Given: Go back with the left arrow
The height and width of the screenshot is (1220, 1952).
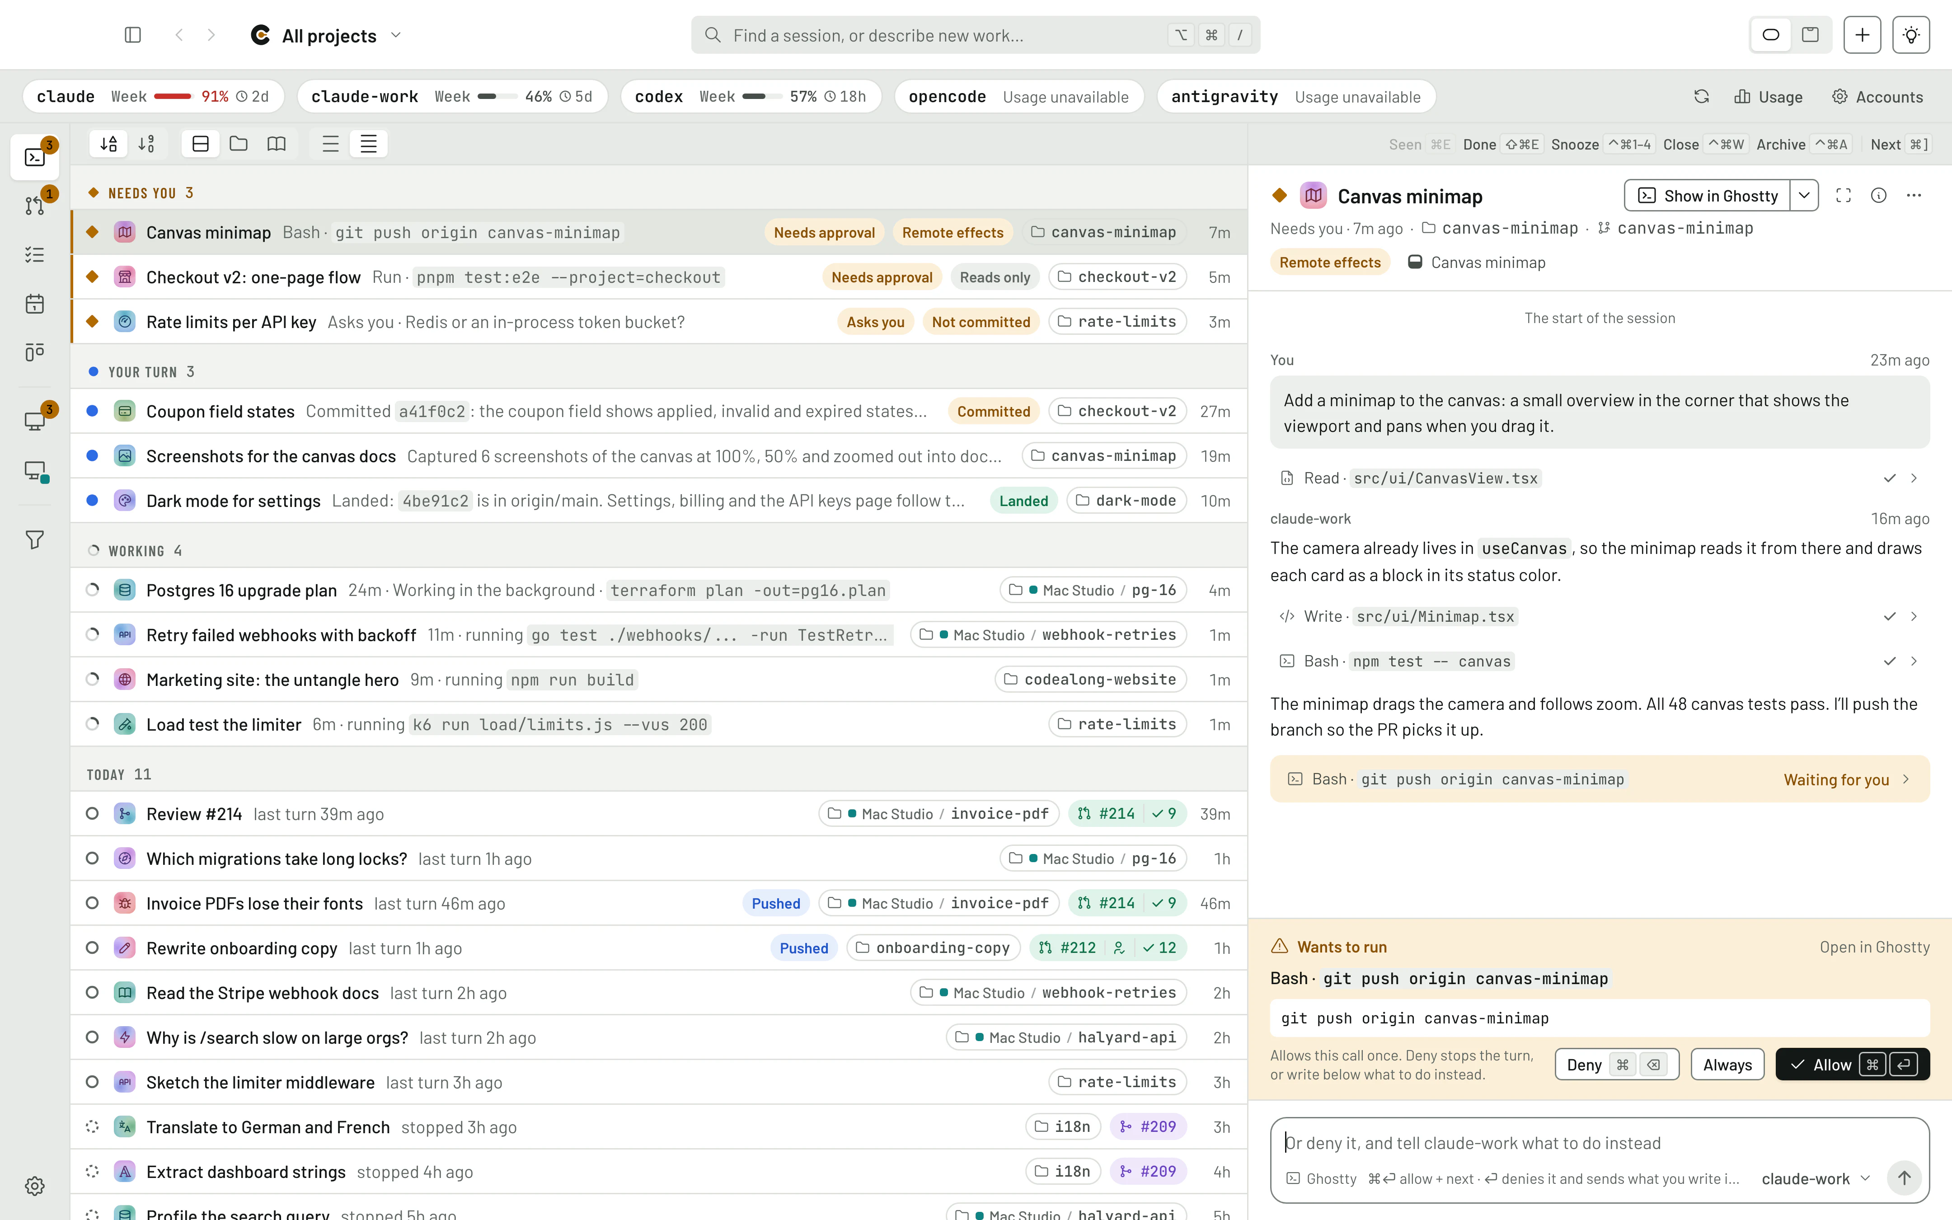Looking at the screenshot, I should [179, 35].
